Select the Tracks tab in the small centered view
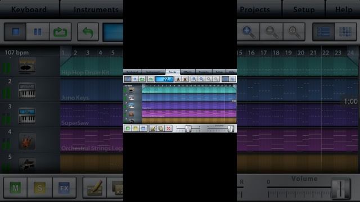 point(173,72)
